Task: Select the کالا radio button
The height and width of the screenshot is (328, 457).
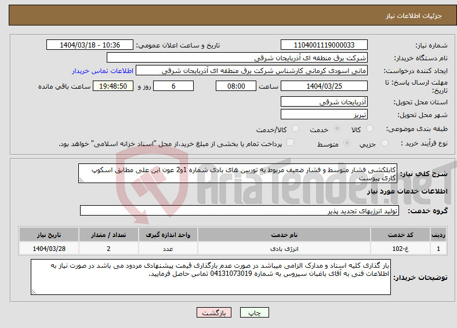Action: click(369, 129)
